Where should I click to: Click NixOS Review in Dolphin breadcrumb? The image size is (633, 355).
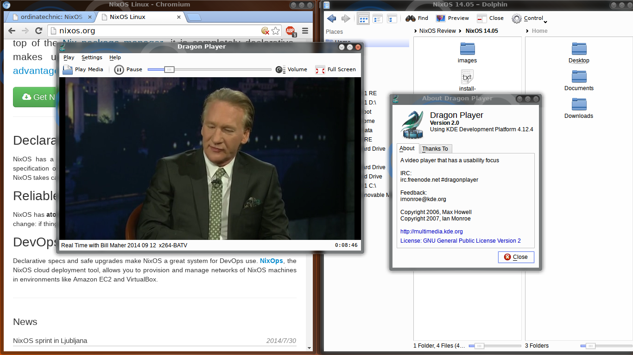437,31
